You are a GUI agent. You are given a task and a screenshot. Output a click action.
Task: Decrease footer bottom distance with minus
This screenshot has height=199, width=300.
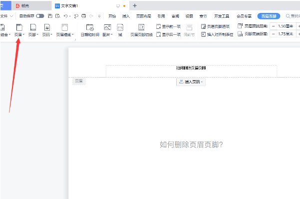coord(274,34)
